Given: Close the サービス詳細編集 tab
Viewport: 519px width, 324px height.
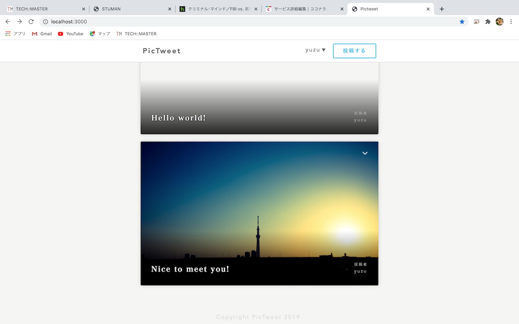Looking at the screenshot, I should [342, 9].
